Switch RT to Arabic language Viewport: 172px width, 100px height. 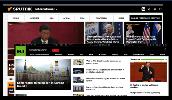coord(17,45)
